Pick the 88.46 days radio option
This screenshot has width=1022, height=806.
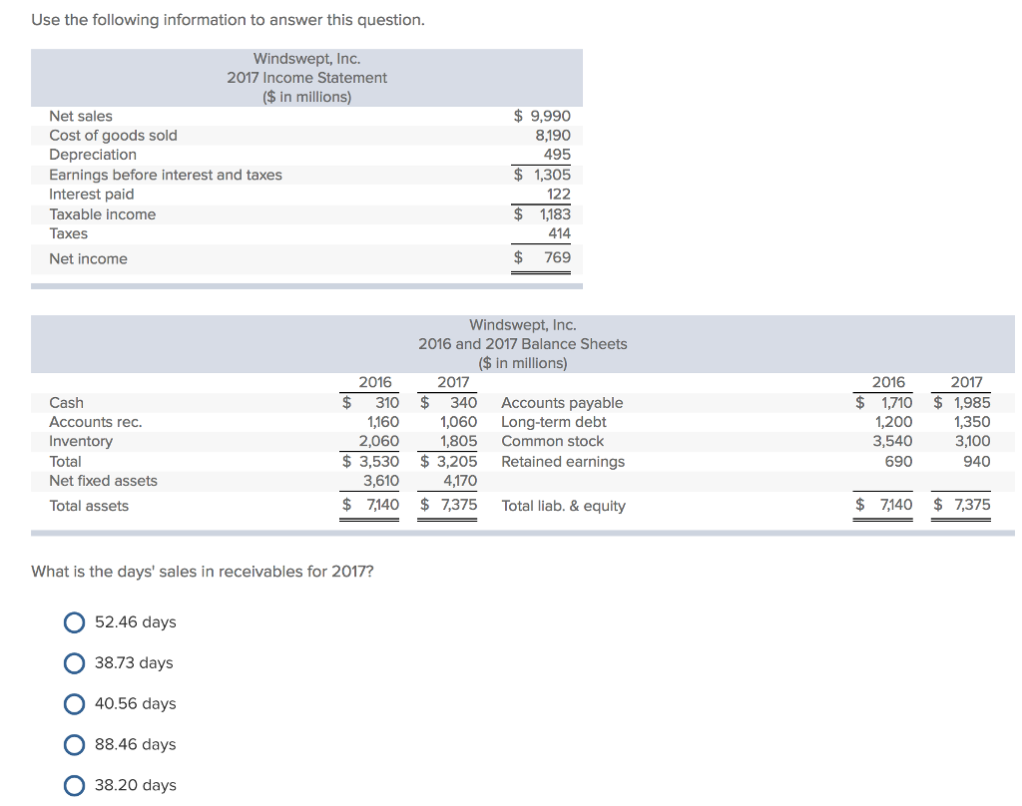[x=74, y=745]
